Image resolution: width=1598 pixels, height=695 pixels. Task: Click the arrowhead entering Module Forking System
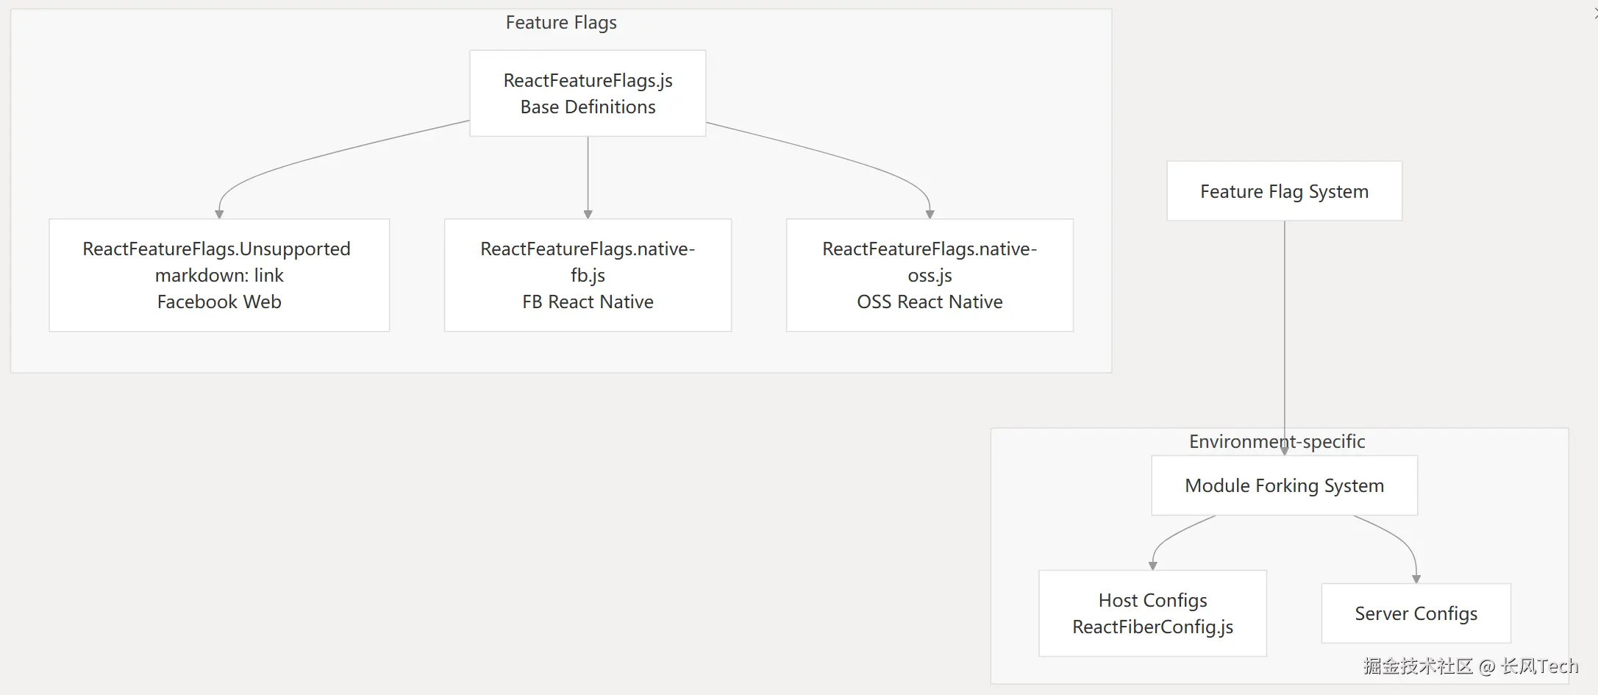(x=1284, y=451)
